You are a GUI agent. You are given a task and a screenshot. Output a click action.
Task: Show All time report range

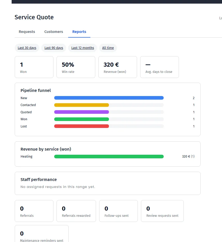pyautogui.click(x=108, y=48)
